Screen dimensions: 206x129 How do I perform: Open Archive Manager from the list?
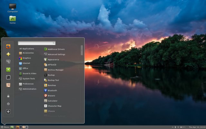[55, 70]
